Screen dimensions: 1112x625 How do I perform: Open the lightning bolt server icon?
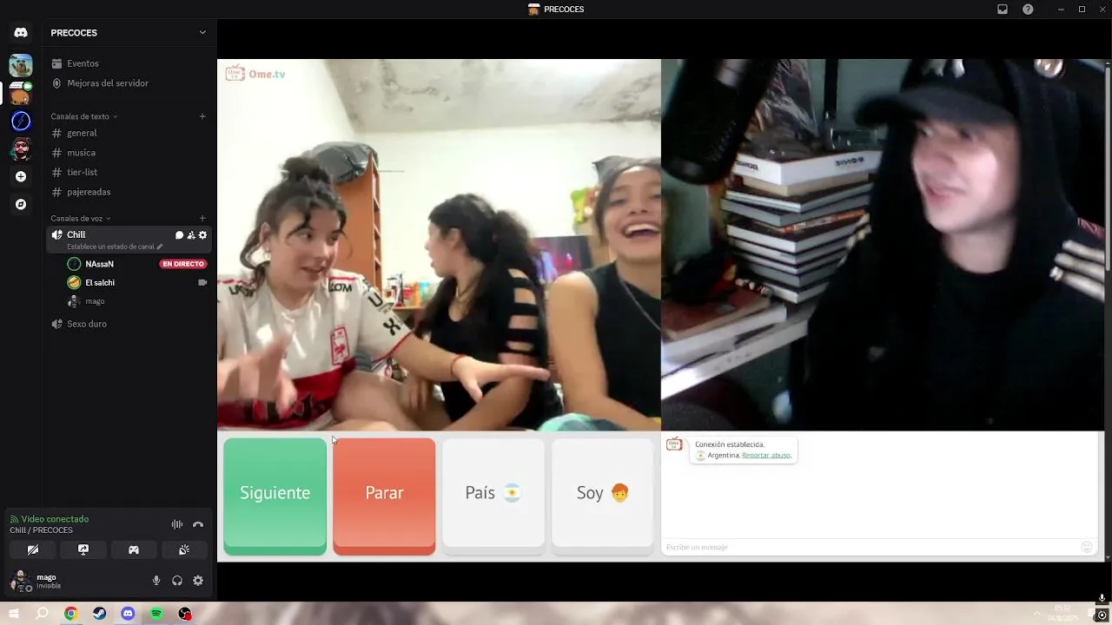21,122
